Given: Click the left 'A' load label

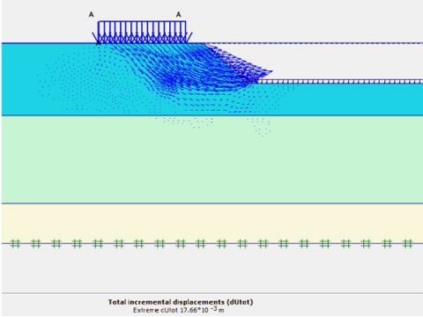Looking at the screenshot, I should (92, 14).
